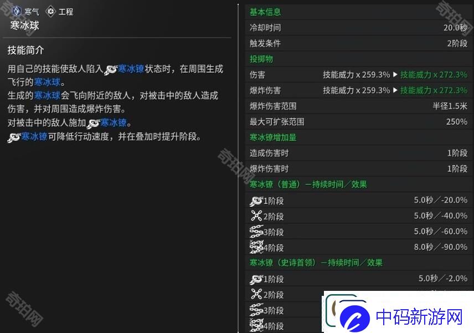Screen dimensions: 474x333
Task: Click the 爆炸伤害 row label
Action: pos(265,90)
